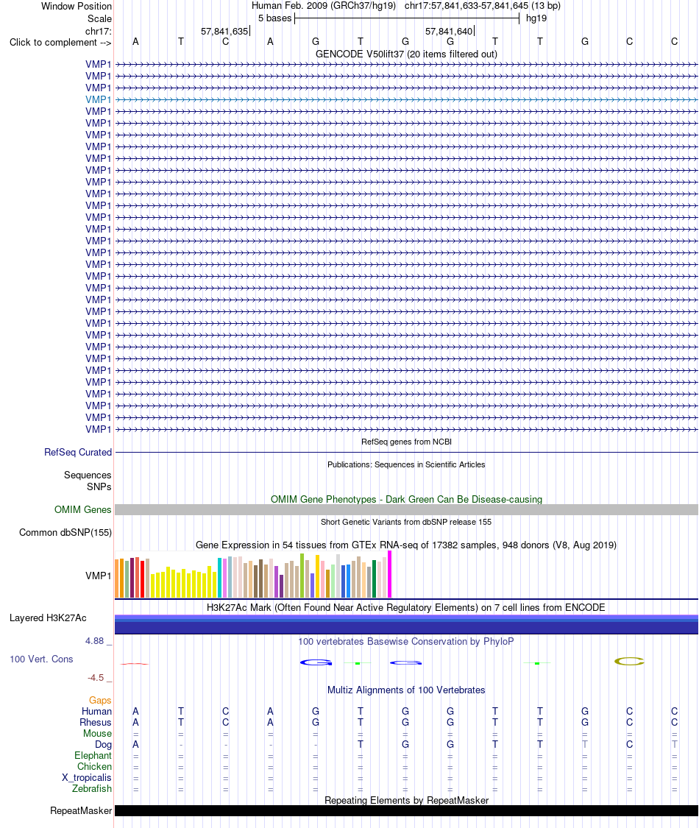This screenshot has height=828, width=699.
Task: Click the magenta bar in GTEx expression chart
Action: pyautogui.click(x=390, y=574)
